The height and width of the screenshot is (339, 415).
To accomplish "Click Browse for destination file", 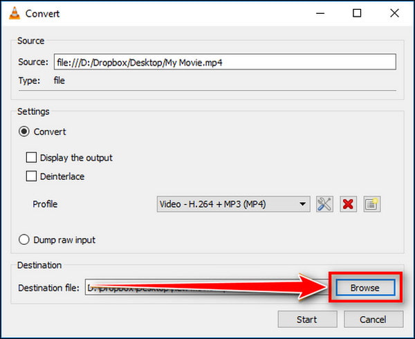I will pyautogui.click(x=365, y=287).
